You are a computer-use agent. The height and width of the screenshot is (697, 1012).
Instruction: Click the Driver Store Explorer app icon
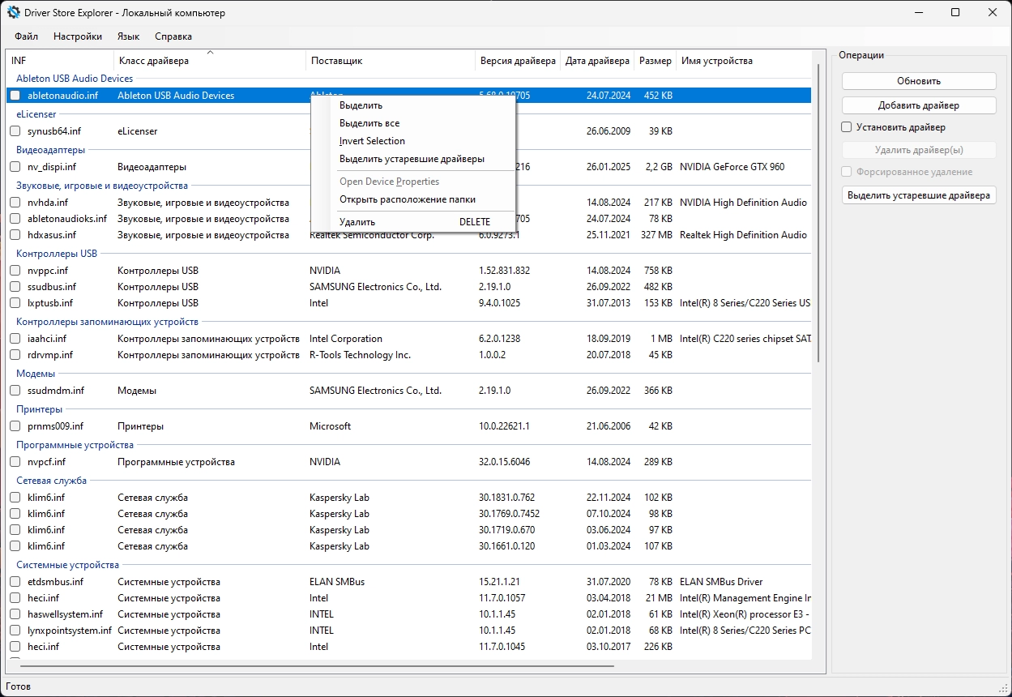(x=14, y=13)
